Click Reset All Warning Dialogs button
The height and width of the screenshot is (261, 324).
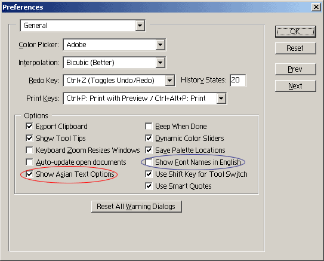pos(137,207)
